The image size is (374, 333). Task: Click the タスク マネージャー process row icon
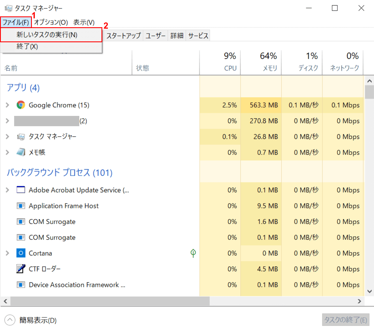21,136
